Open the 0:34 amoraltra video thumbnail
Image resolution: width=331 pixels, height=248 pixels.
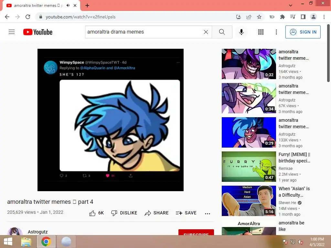(249, 98)
